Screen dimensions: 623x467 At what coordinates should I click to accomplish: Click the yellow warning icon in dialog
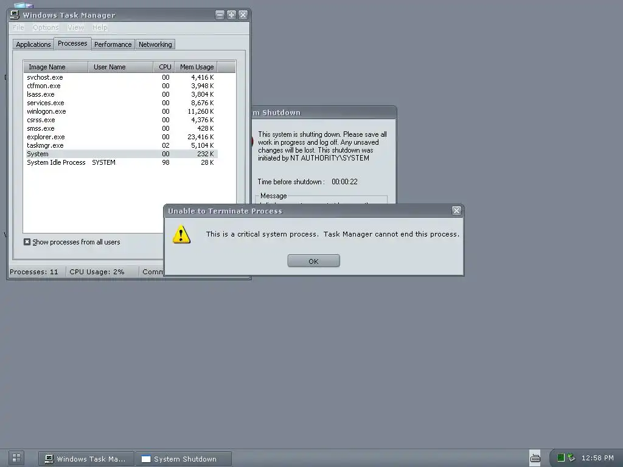[x=181, y=234]
